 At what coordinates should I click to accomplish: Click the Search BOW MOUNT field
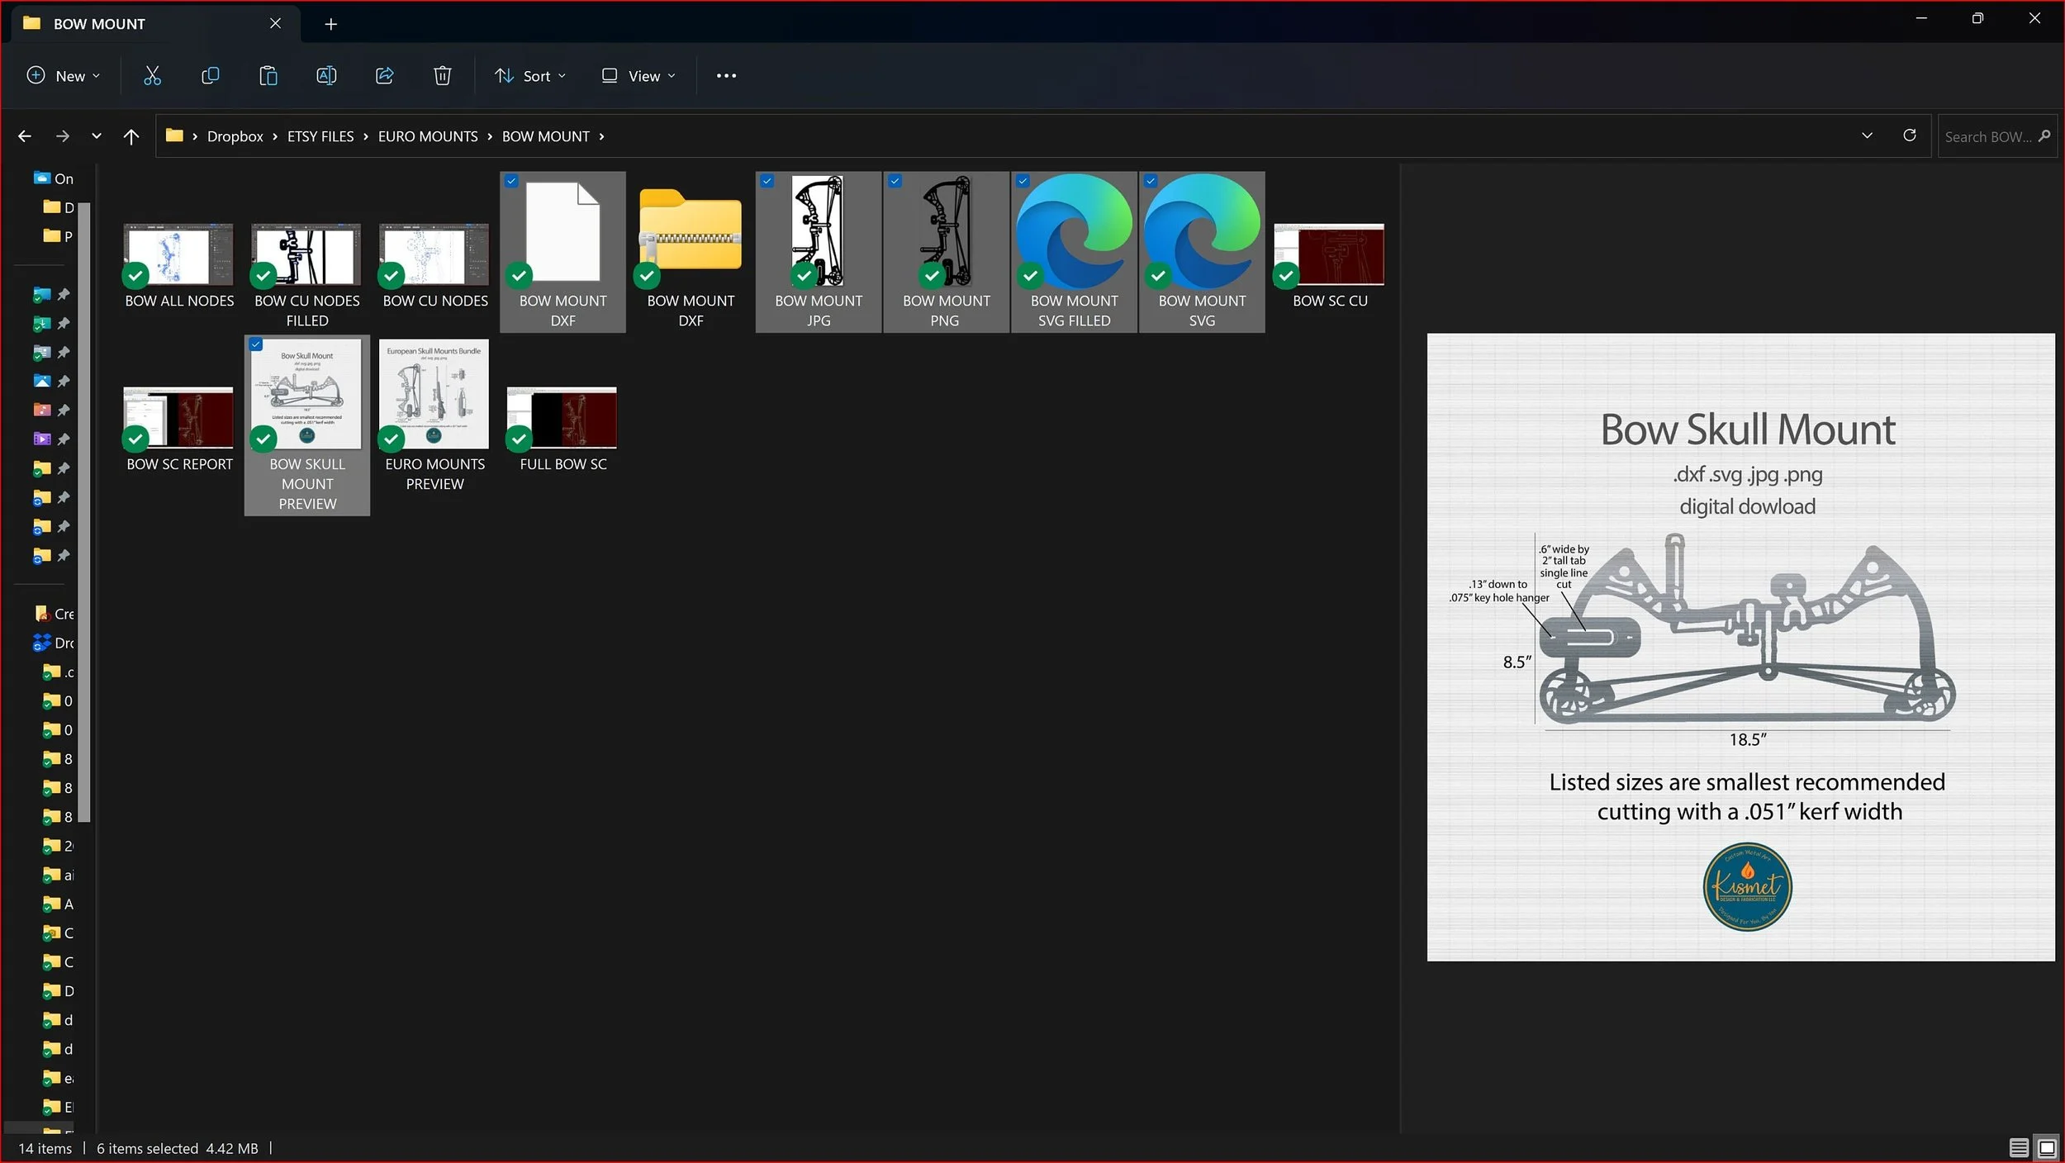tap(1987, 136)
